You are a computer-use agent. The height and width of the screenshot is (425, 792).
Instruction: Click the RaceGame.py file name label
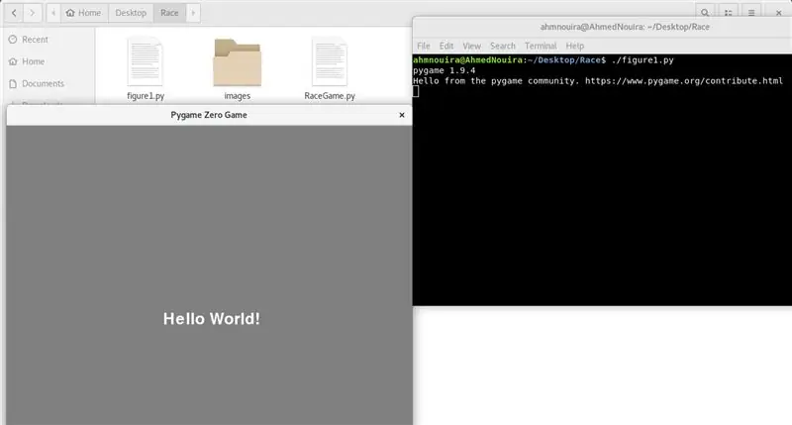330,95
